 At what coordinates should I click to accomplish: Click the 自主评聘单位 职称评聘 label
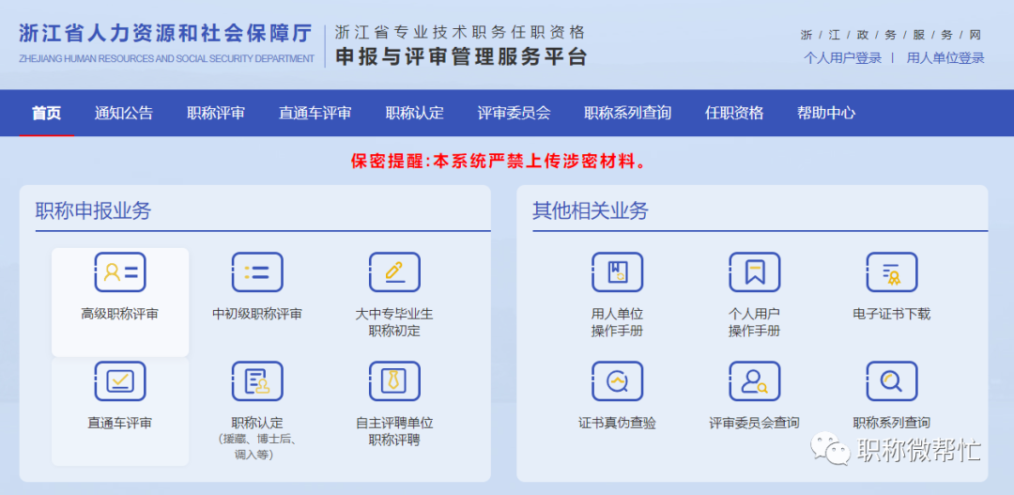tap(394, 431)
